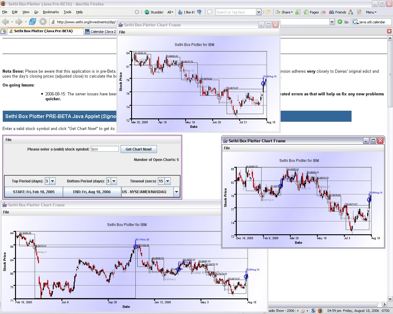Viewport: 393px width, 314px height.
Task: Open the US - NYSE/AMEX/NASDAQ exchange dropdown
Action: click(x=176, y=192)
